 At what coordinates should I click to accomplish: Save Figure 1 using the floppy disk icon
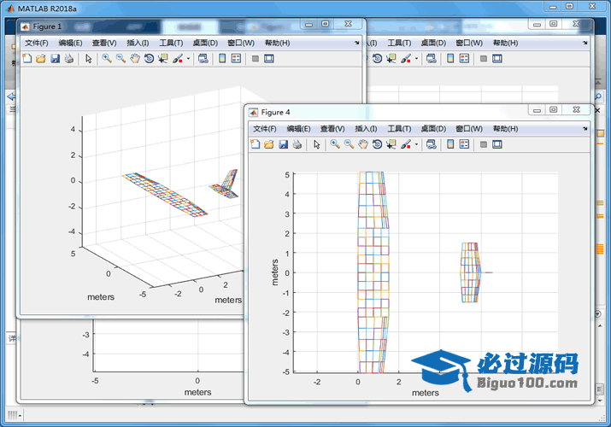(x=55, y=59)
